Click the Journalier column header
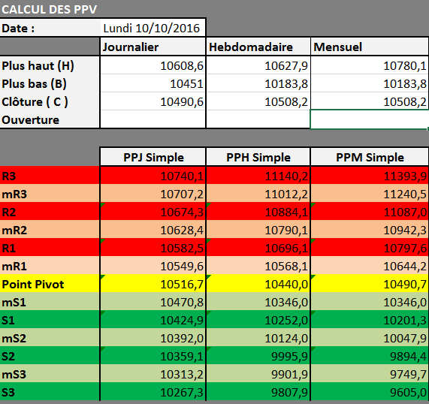 (x=153, y=47)
